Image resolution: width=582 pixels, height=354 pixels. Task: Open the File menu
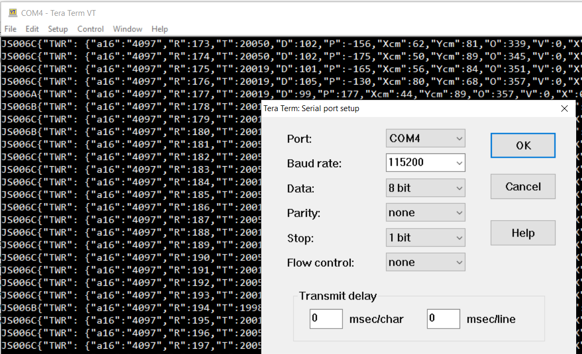tap(10, 29)
